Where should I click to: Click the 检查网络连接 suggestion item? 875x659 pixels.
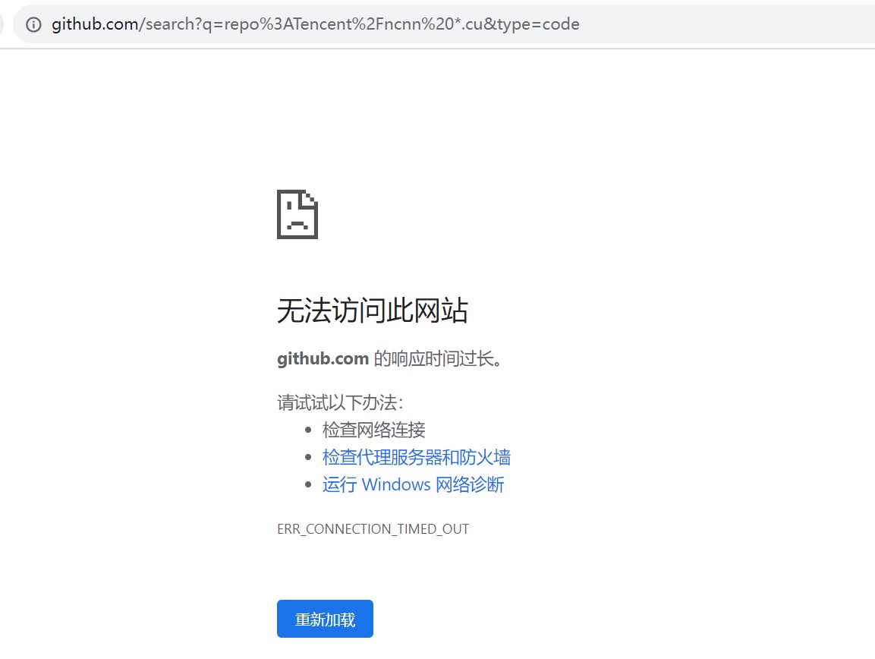click(373, 430)
